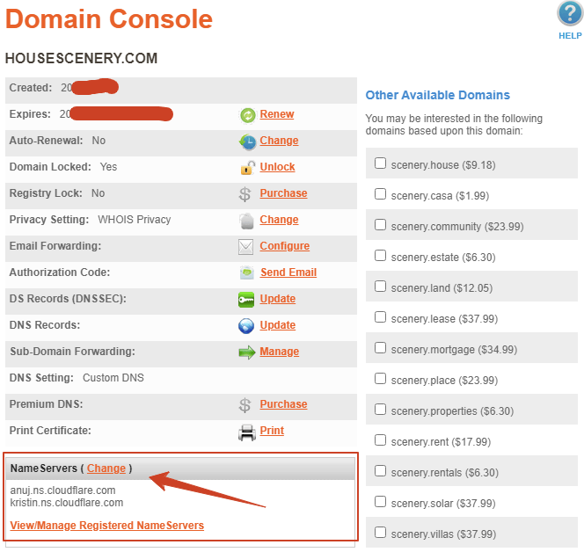Image resolution: width=584 pixels, height=552 pixels.
Task: Tick the scenery.casa checkbox
Action: tap(380, 194)
